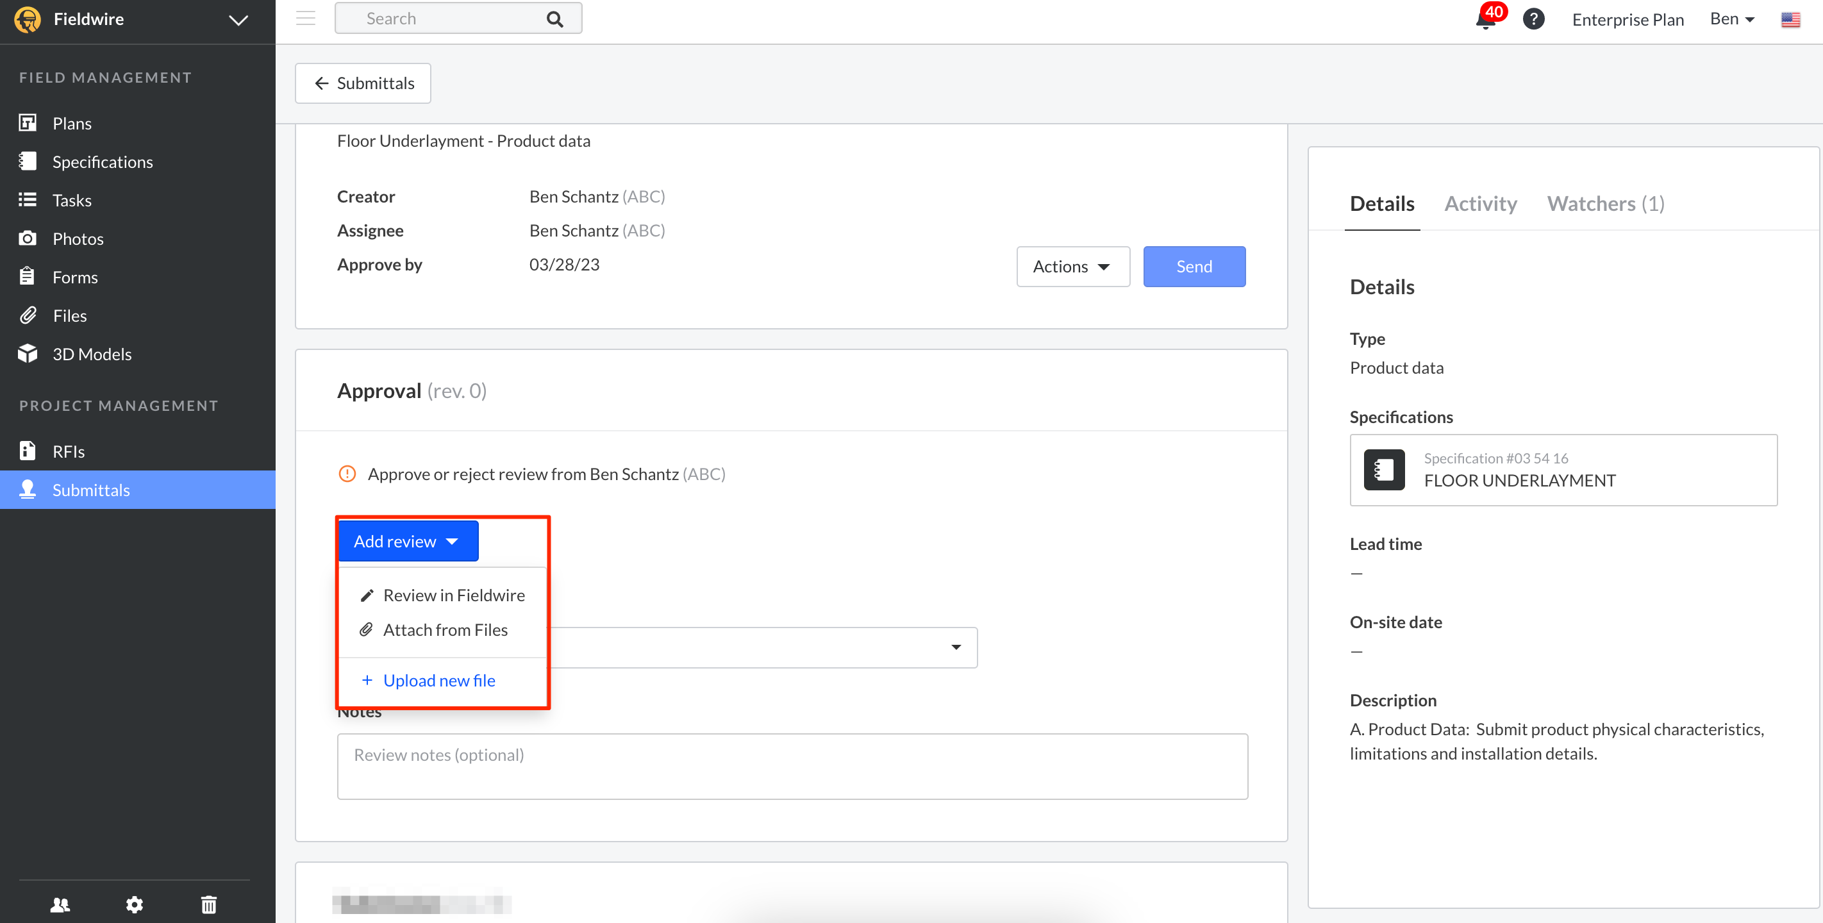Click the Review notes text field
This screenshot has height=923, width=1823.
(792, 767)
